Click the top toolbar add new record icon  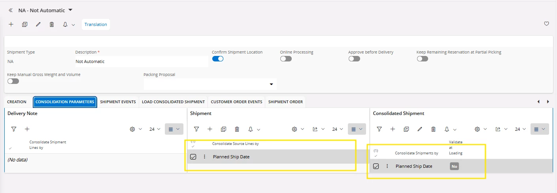(x=11, y=24)
